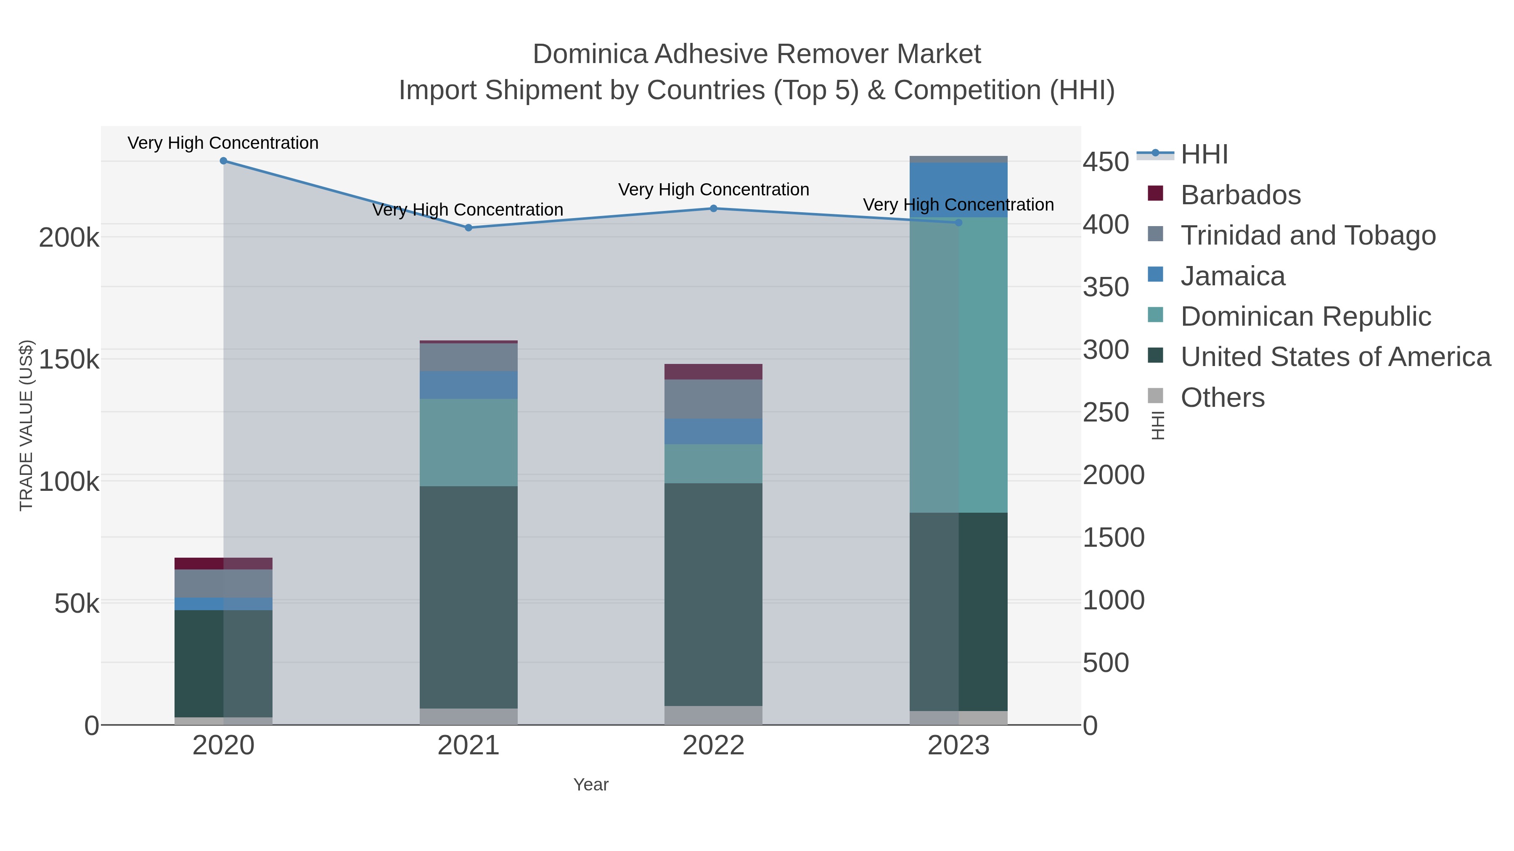The height and width of the screenshot is (851, 1514).
Task: Select United States segment in 2020 bar
Action: [223, 664]
